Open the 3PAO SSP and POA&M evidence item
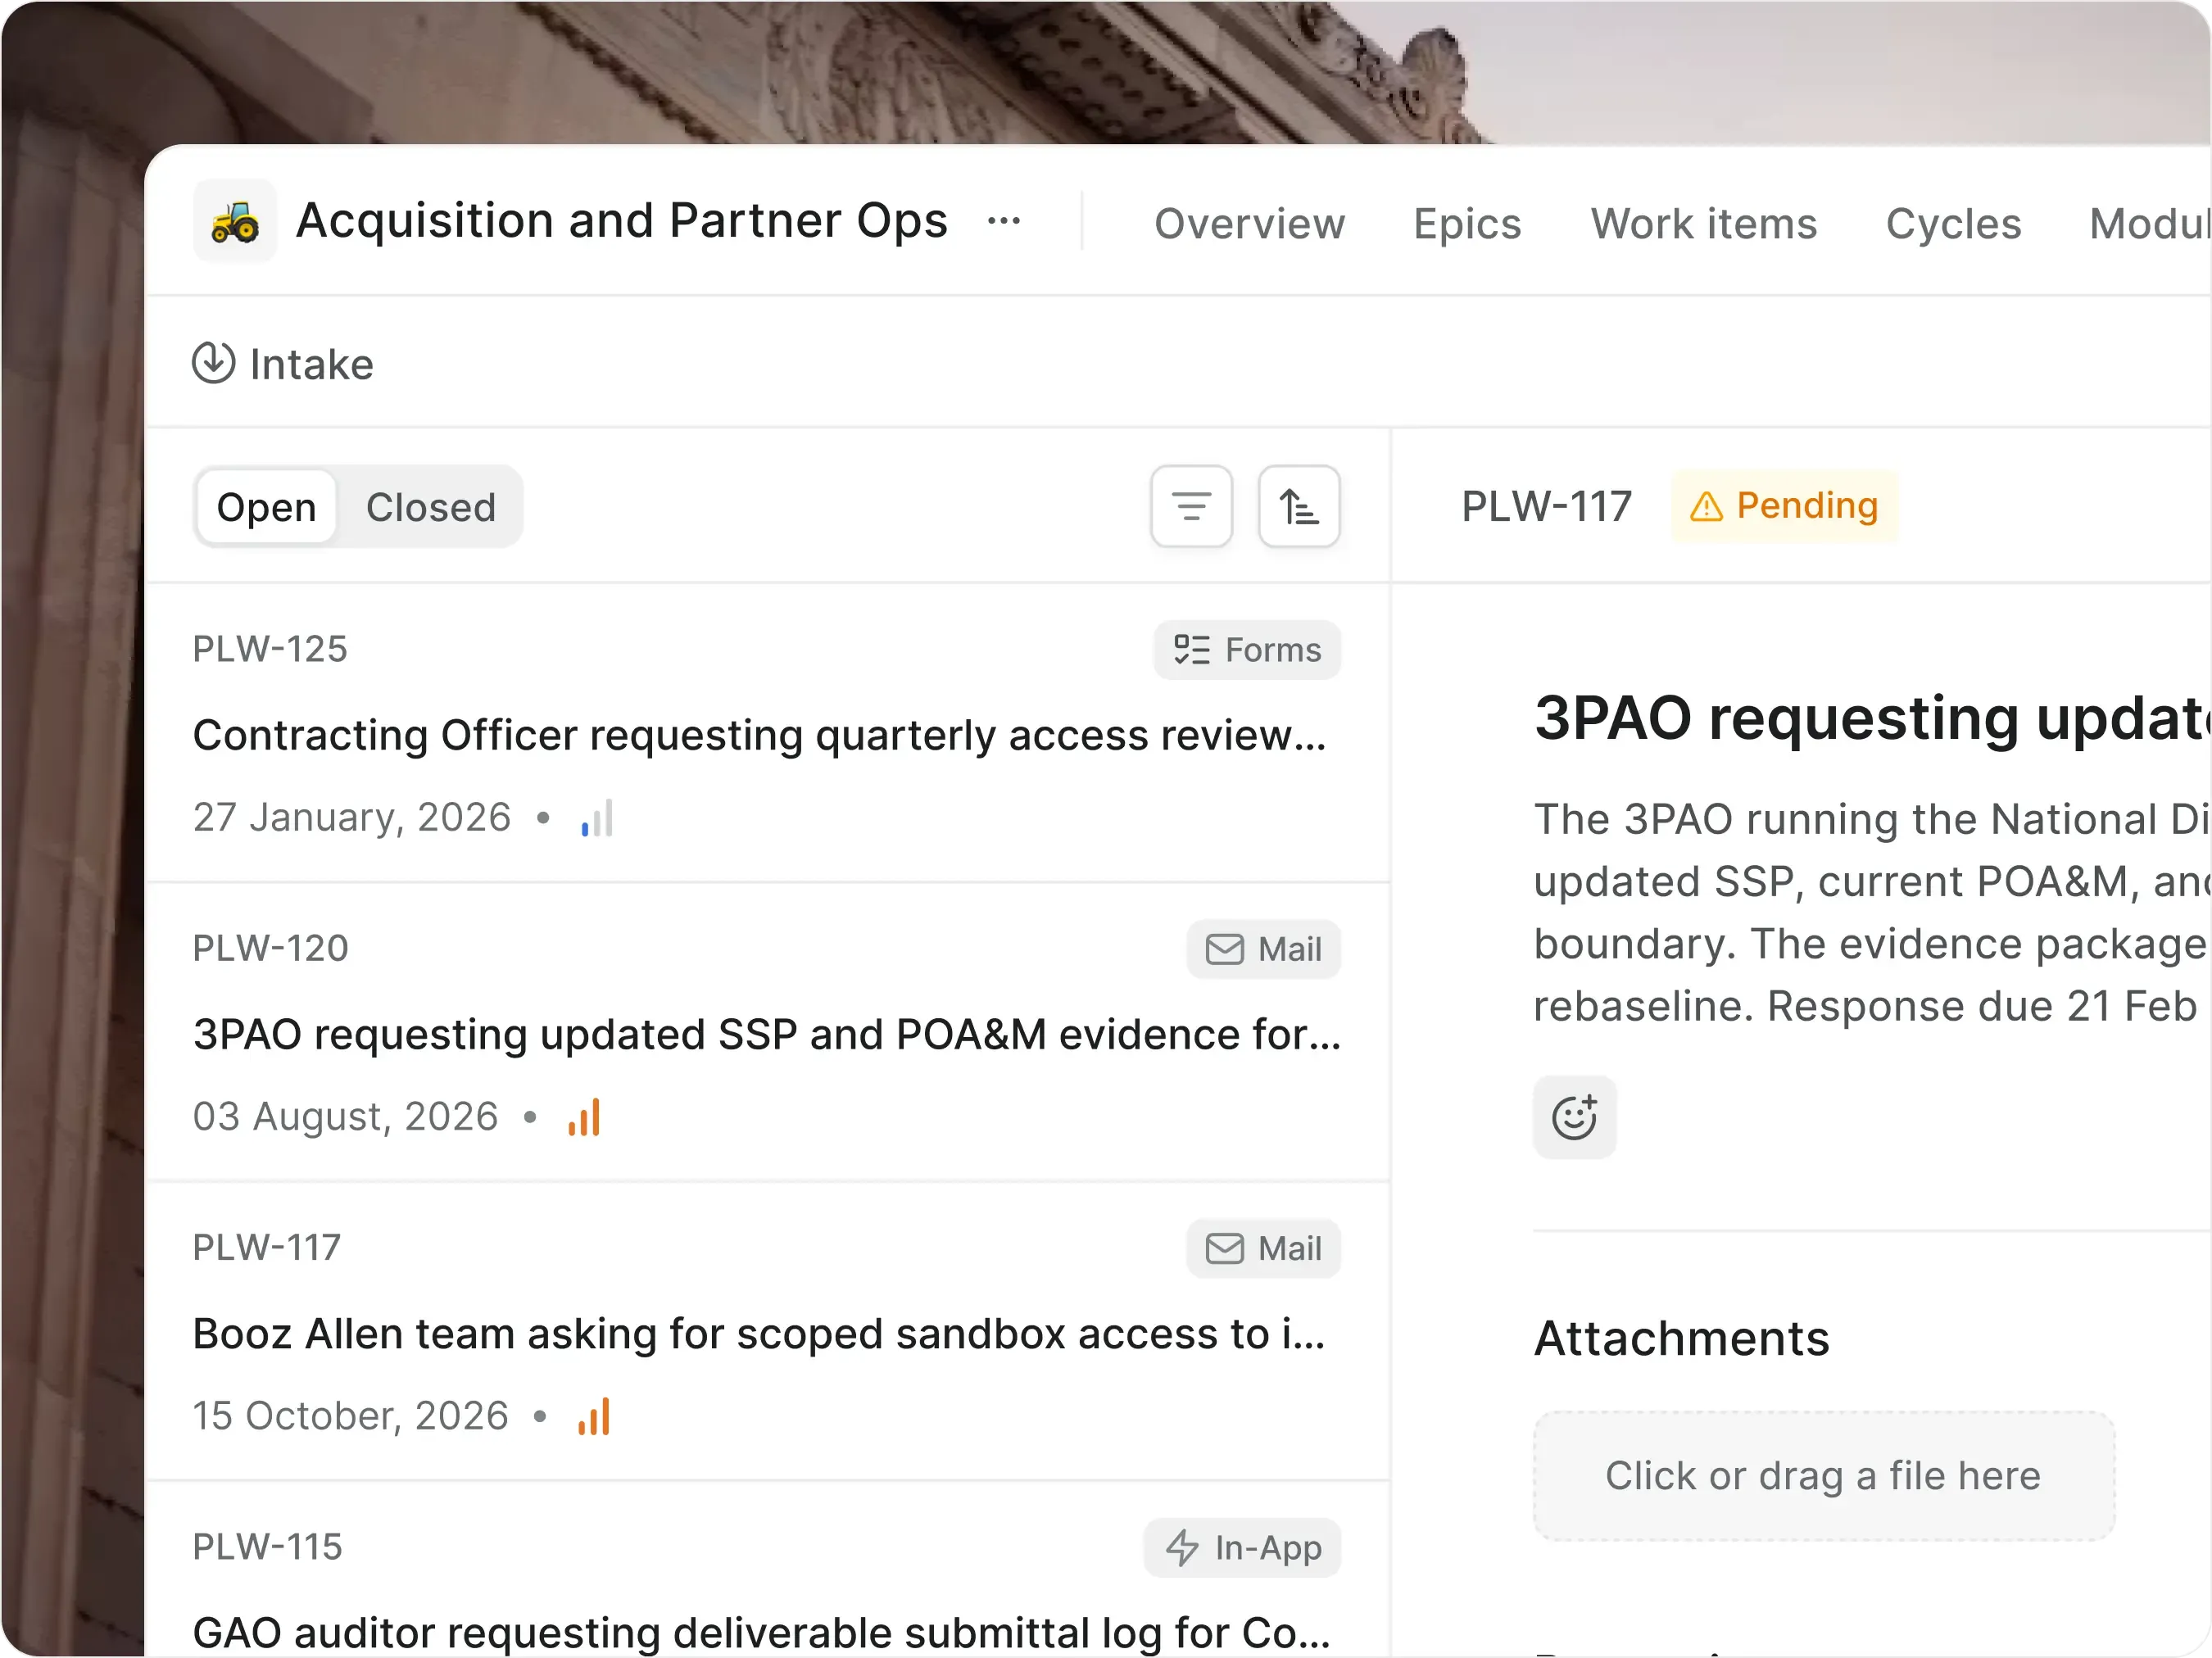 pos(768,1031)
